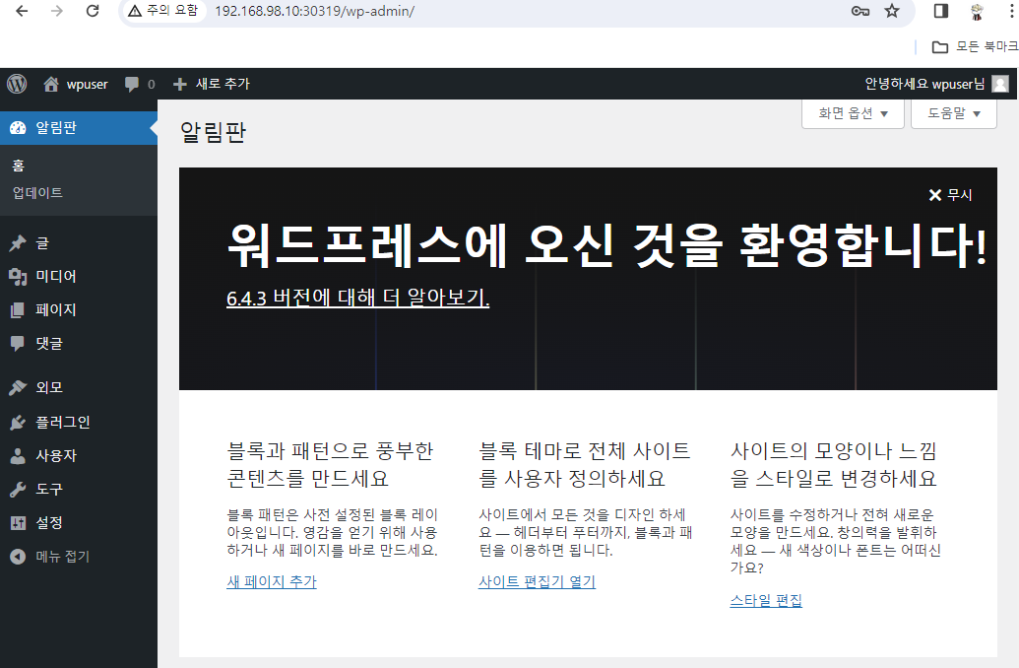Reload the page with browser refresh icon

click(93, 11)
